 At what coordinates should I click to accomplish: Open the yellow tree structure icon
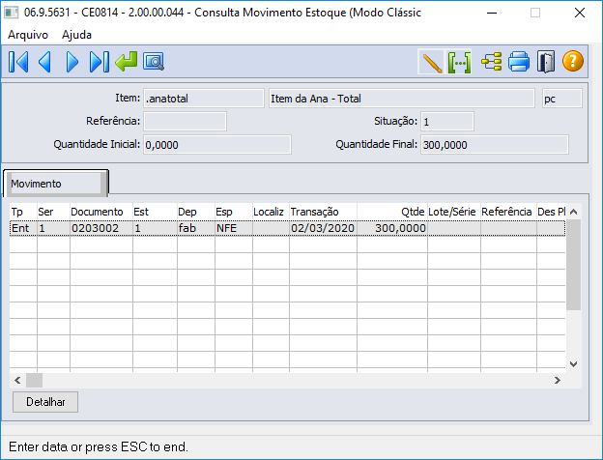[x=492, y=62]
